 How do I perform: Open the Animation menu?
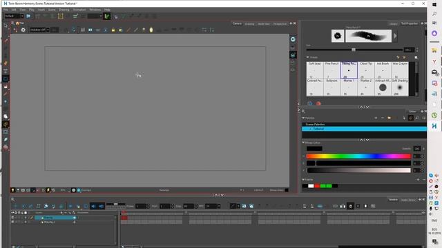pyautogui.click(x=79, y=10)
